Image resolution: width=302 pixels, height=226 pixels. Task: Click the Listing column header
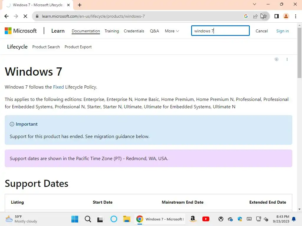[17, 202]
